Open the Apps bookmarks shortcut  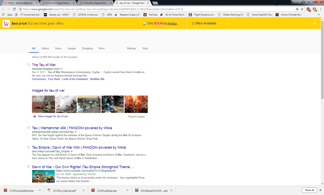[x=7, y=15]
